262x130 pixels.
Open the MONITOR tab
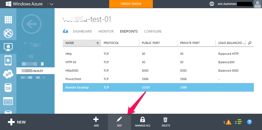tap(106, 31)
